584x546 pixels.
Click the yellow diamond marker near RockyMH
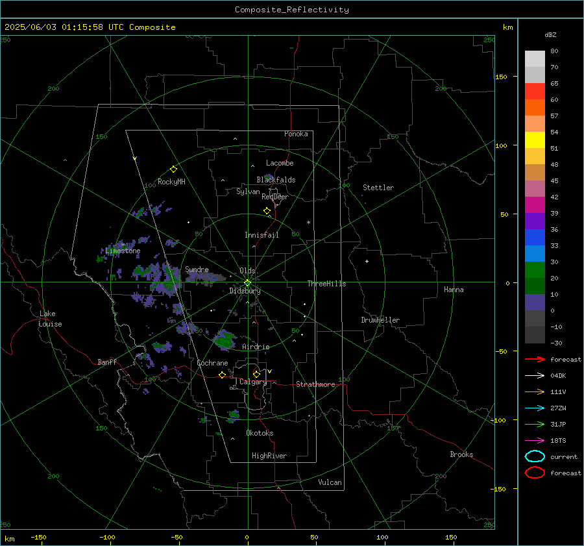pos(173,169)
